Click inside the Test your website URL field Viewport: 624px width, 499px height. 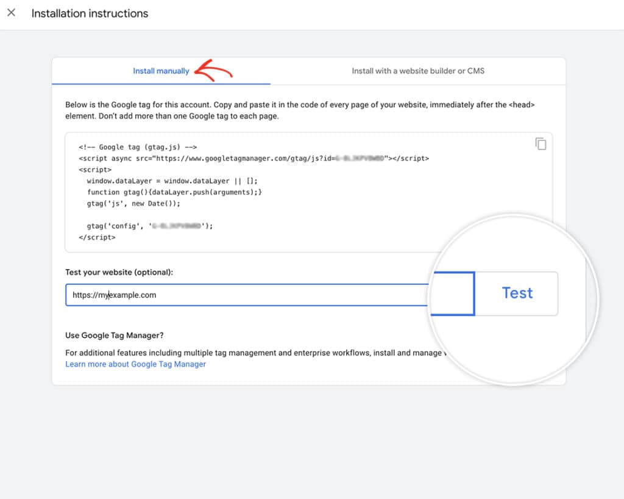(x=244, y=295)
